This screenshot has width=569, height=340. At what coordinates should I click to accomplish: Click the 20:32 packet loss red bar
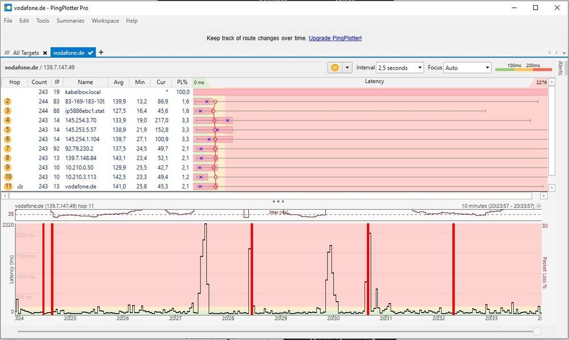[x=453, y=269]
